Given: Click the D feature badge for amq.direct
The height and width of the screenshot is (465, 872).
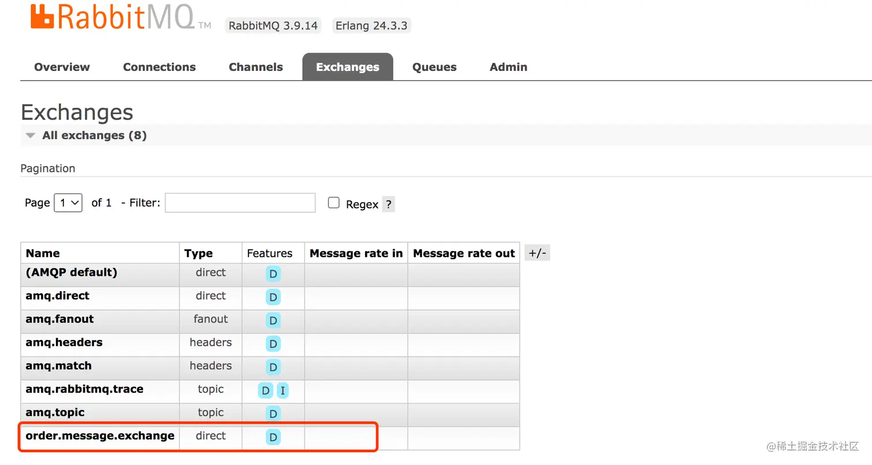Looking at the screenshot, I should pos(273,297).
